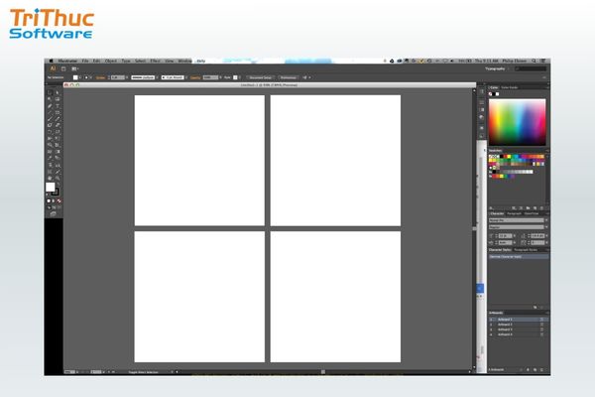Select the Free Transform tool
Viewport: 595px width, 397px height.
pyautogui.click(x=58, y=139)
